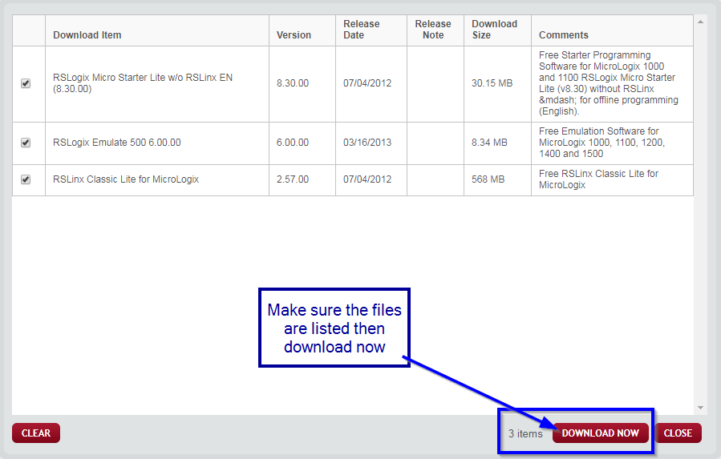721x459 pixels.
Task: Click 'Free Starter Programming Software' comment
Action: pos(609,83)
